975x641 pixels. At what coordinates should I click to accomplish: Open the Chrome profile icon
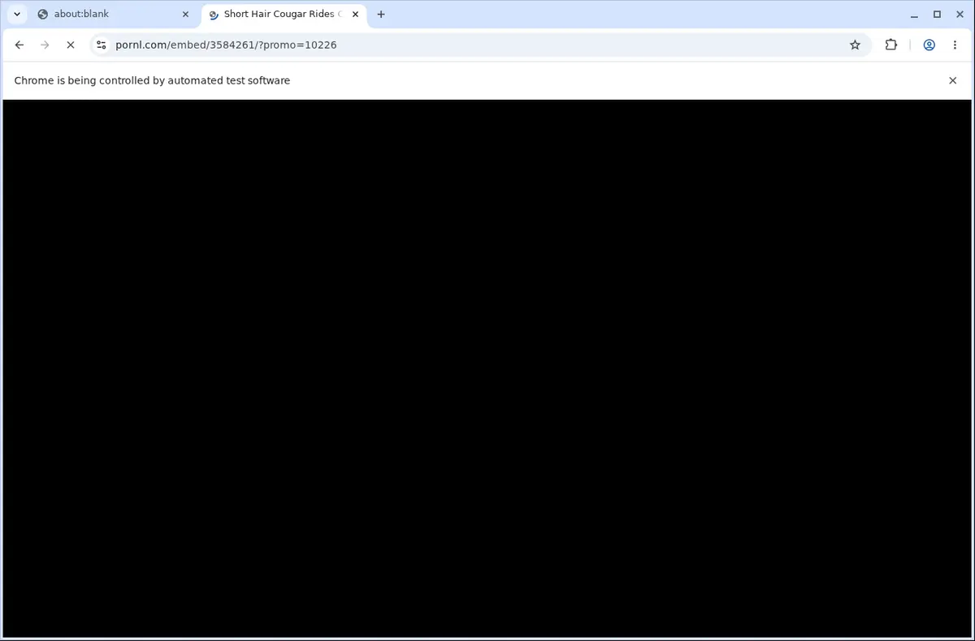click(x=929, y=45)
